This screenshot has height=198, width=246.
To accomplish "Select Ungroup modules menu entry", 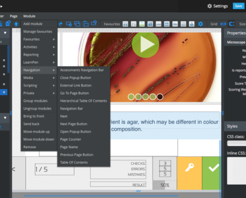I will pyautogui.click(x=39, y=108).
